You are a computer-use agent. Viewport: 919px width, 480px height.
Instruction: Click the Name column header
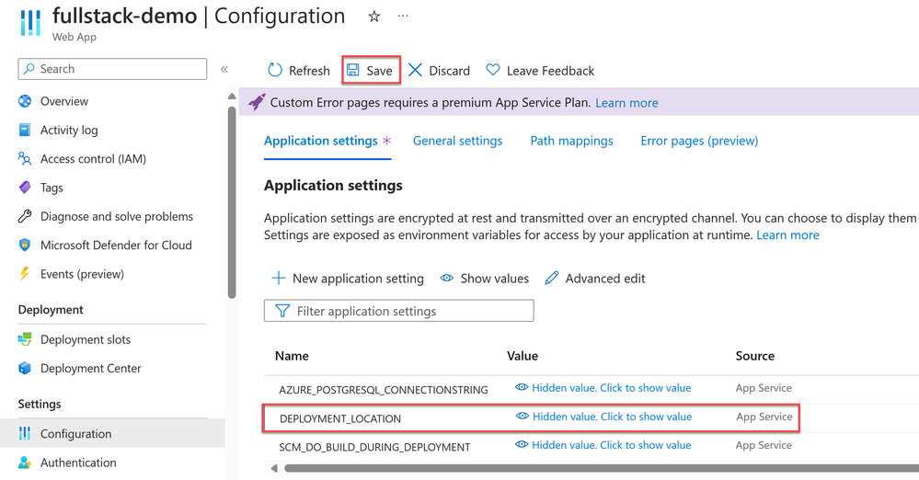coord(292,356)
